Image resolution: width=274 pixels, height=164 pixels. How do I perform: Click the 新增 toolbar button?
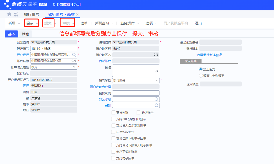pyautogui.click(x=12, y=23)
